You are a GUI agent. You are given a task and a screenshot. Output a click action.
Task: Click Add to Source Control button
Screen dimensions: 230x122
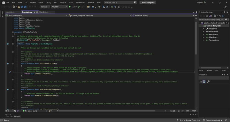188,120
